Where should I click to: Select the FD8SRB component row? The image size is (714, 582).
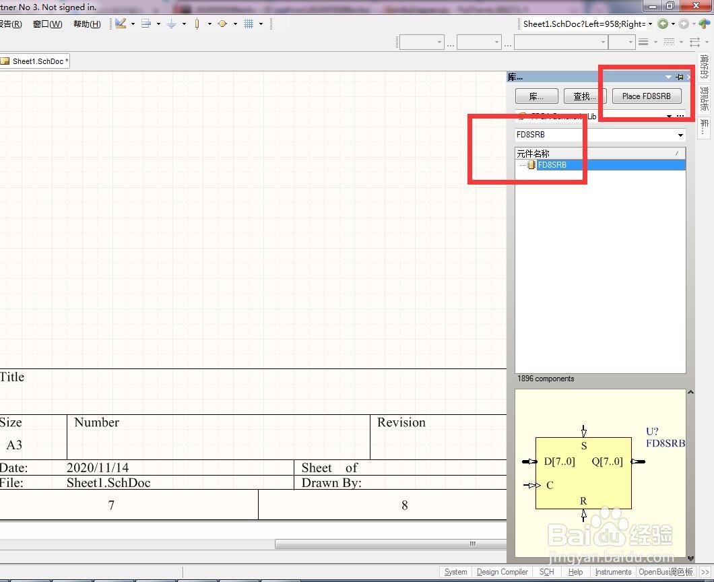pyautogui.click(x=600, y=165)
